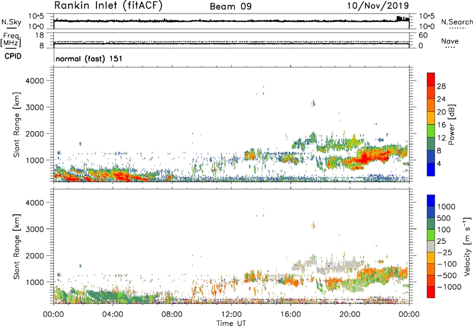Click the '18' tick on the frequency axis
This screenshot has height=327, width=473.
pos(40,35)
